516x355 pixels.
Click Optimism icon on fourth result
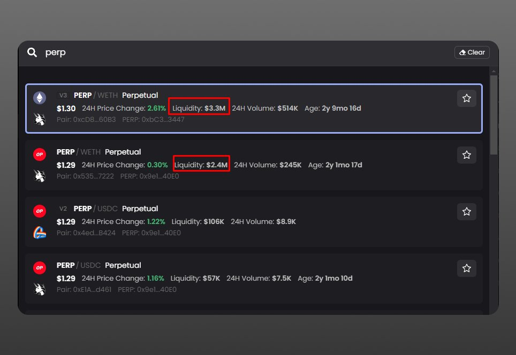40,268
